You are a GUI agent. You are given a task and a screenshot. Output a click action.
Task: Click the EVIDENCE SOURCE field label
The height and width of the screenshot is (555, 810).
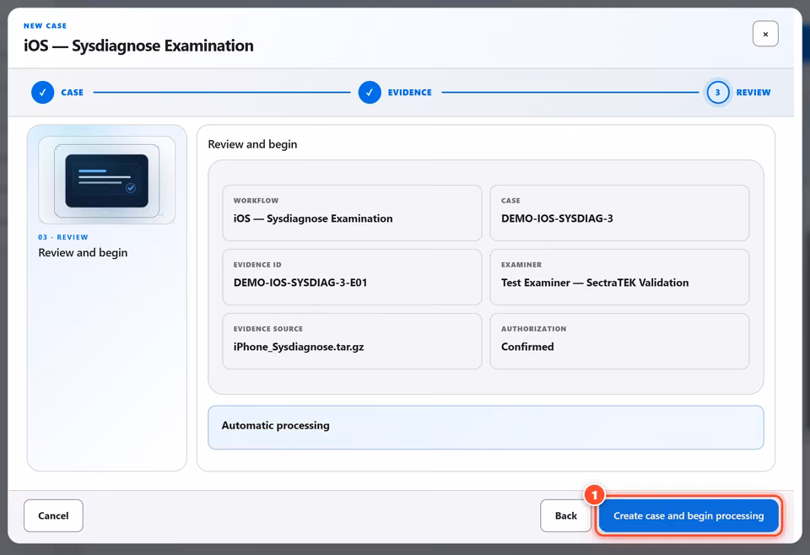268,328
